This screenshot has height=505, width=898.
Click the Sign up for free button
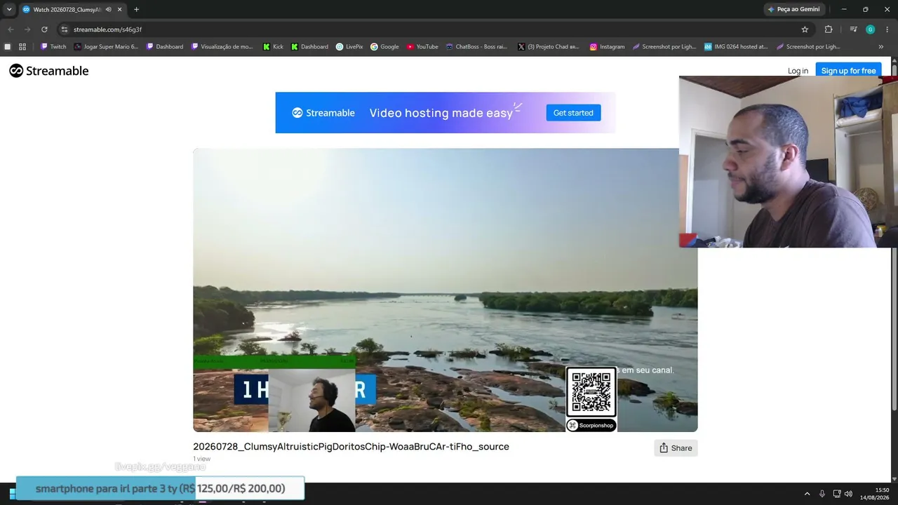coord(848,71)
